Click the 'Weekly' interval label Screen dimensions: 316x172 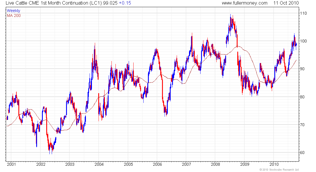tap(14, 11)
